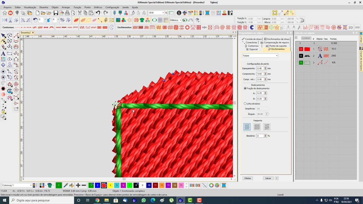The image size is (363, 204).
Task: Click the question mark help button
Action: [x=277, y=178]
